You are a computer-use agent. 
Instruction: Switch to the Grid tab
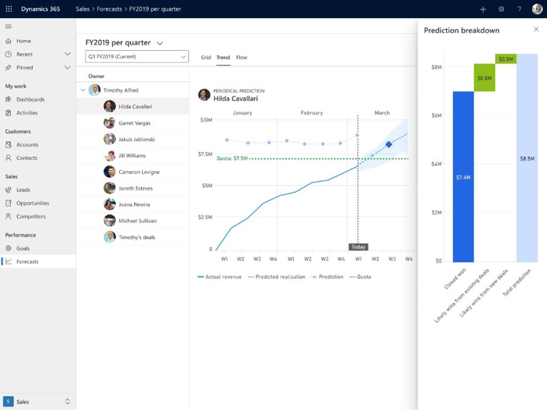[x=205, y=57]
